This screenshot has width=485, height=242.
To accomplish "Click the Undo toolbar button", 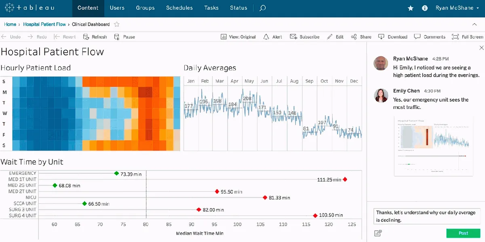I will pos(11,37).
